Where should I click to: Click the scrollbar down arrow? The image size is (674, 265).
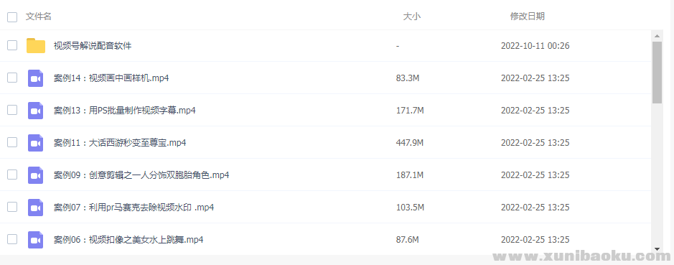tap(657, 248)
